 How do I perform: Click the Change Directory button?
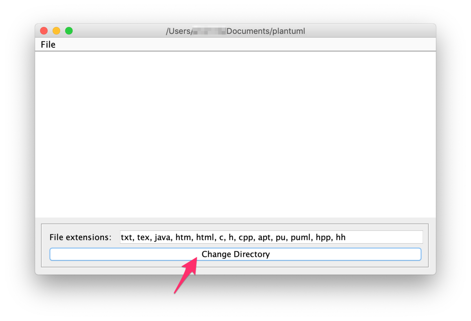(x=235, y=254)
